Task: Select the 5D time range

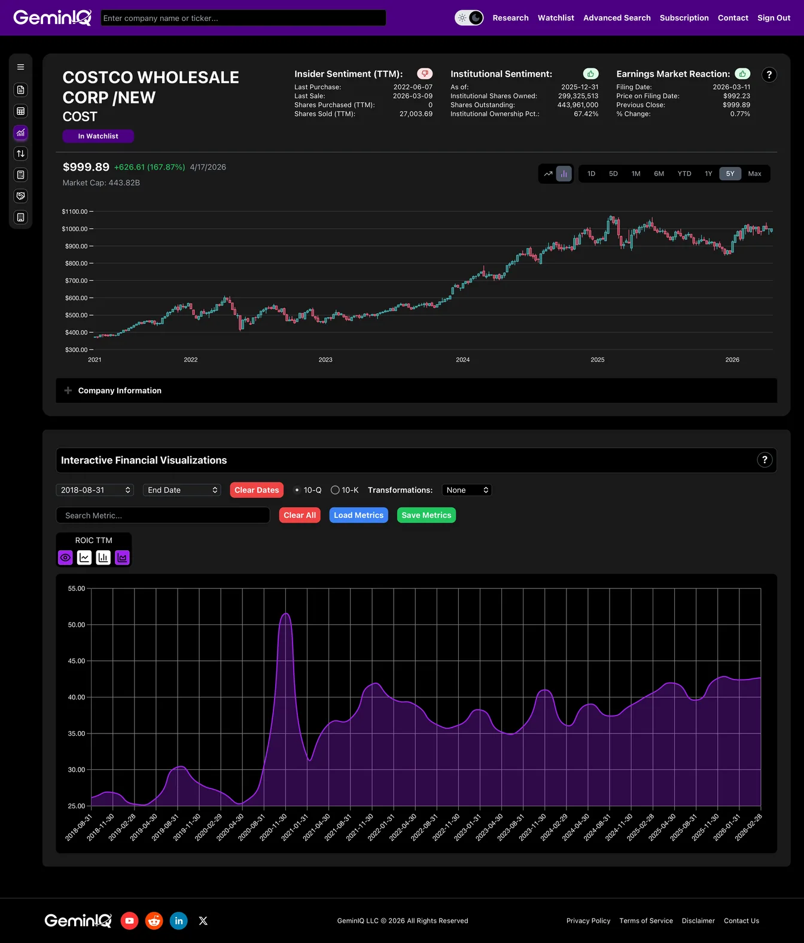Action: pyautogui.click(x=613, y=174)
